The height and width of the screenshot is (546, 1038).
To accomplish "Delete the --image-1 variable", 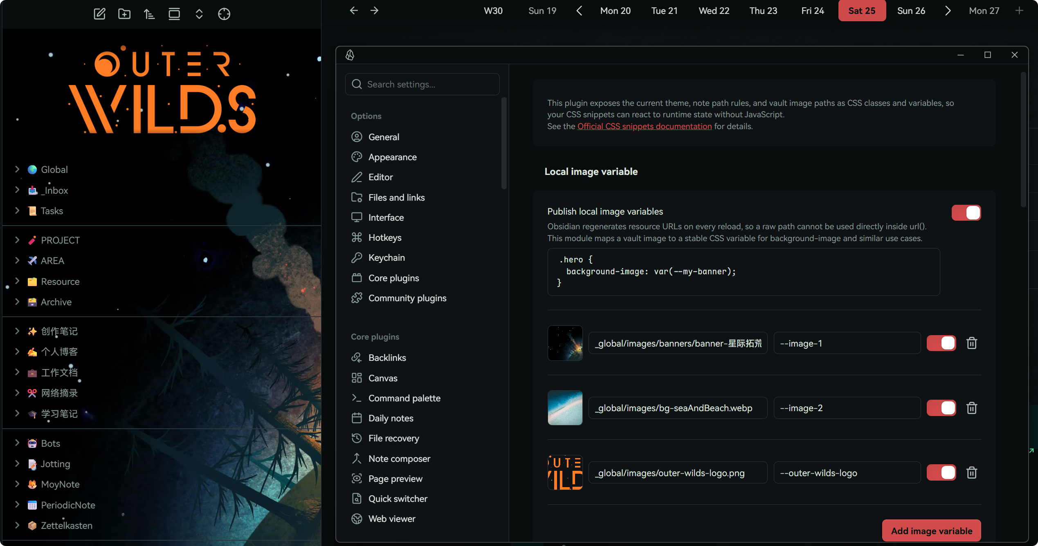I will (x=972, y=343).
